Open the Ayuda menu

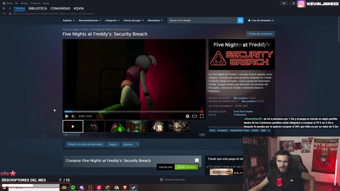pyautogui.click(x=46, y=3)
